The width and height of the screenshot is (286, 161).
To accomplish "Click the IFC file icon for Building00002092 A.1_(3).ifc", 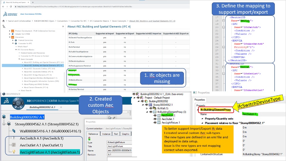I will click(138, 94).
